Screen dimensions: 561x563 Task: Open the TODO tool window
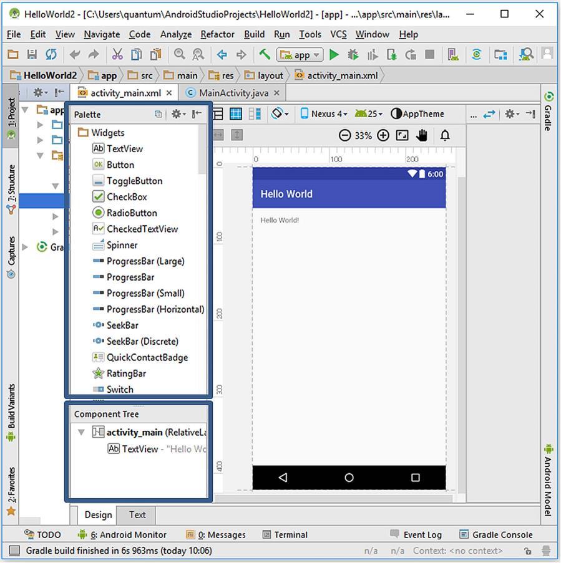point(42,535)
